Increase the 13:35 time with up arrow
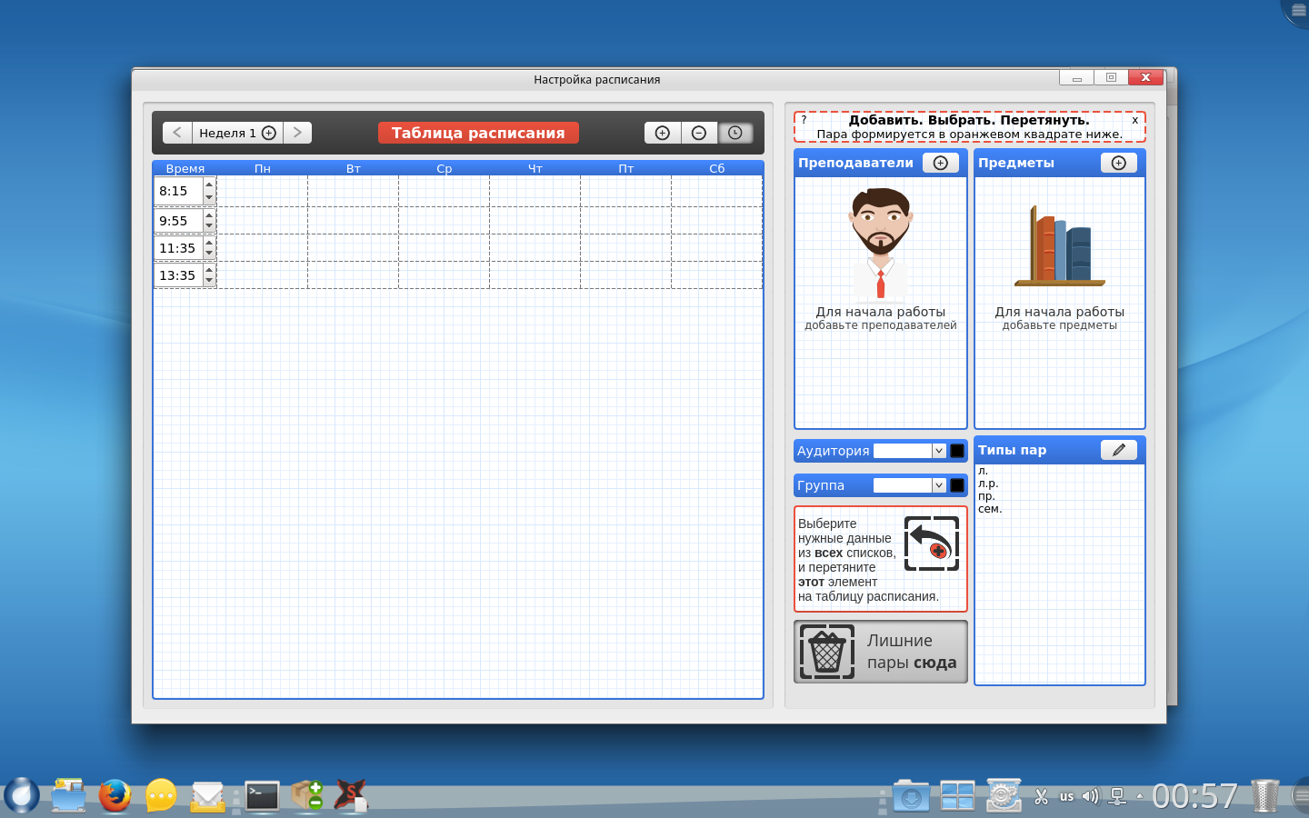The width and height of the screenshot is (1309, 818). pos(209,270)
